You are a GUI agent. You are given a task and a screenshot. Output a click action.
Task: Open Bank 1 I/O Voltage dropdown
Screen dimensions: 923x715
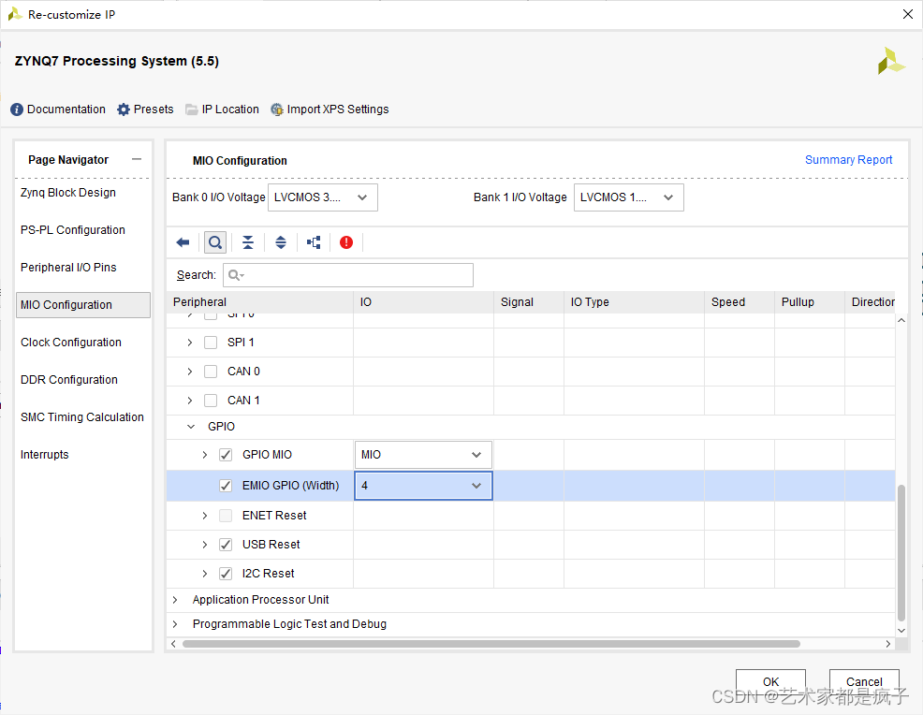click(629, 197)
